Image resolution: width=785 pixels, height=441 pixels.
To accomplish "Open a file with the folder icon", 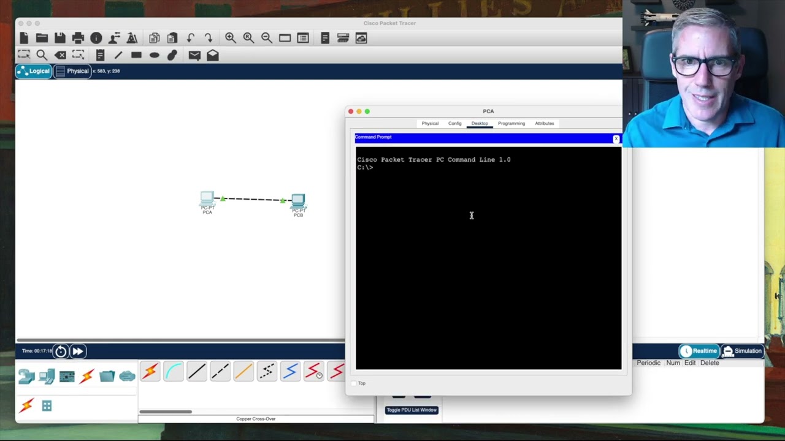I will [x=42, y=38].
